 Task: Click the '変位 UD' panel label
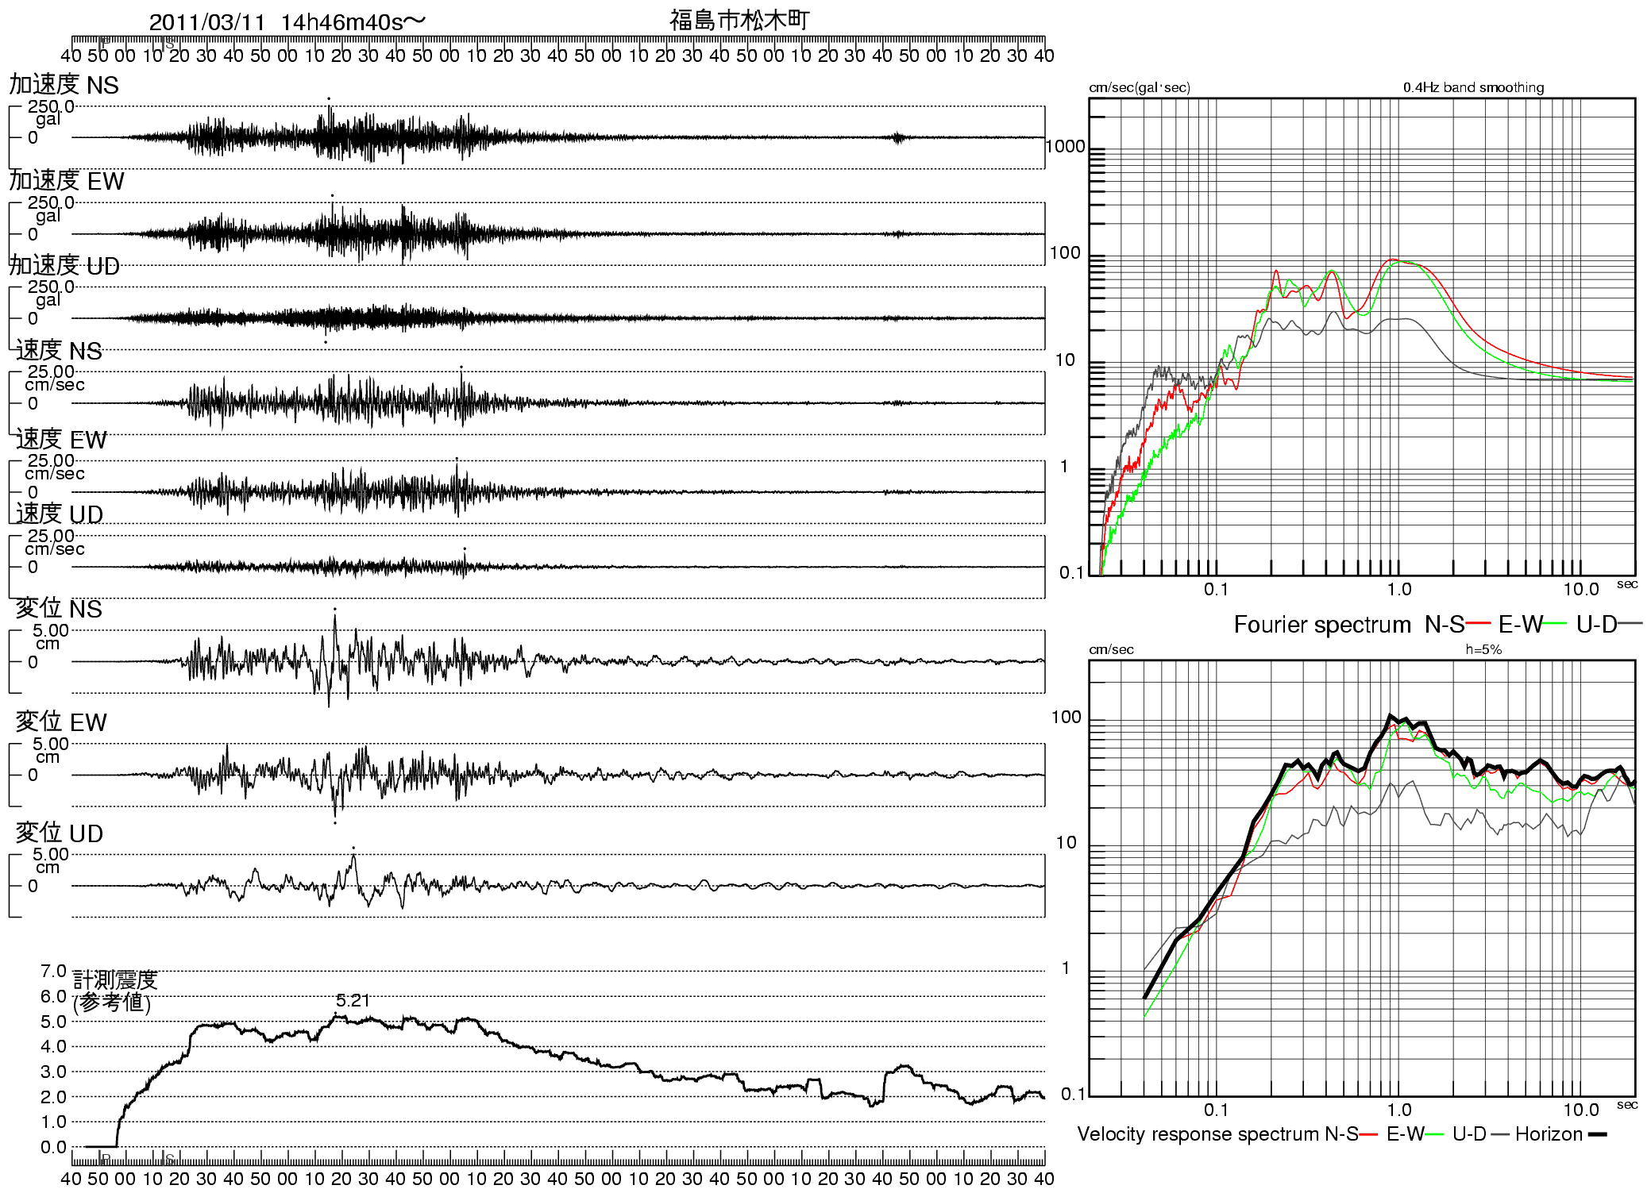[x=60, y=833]
